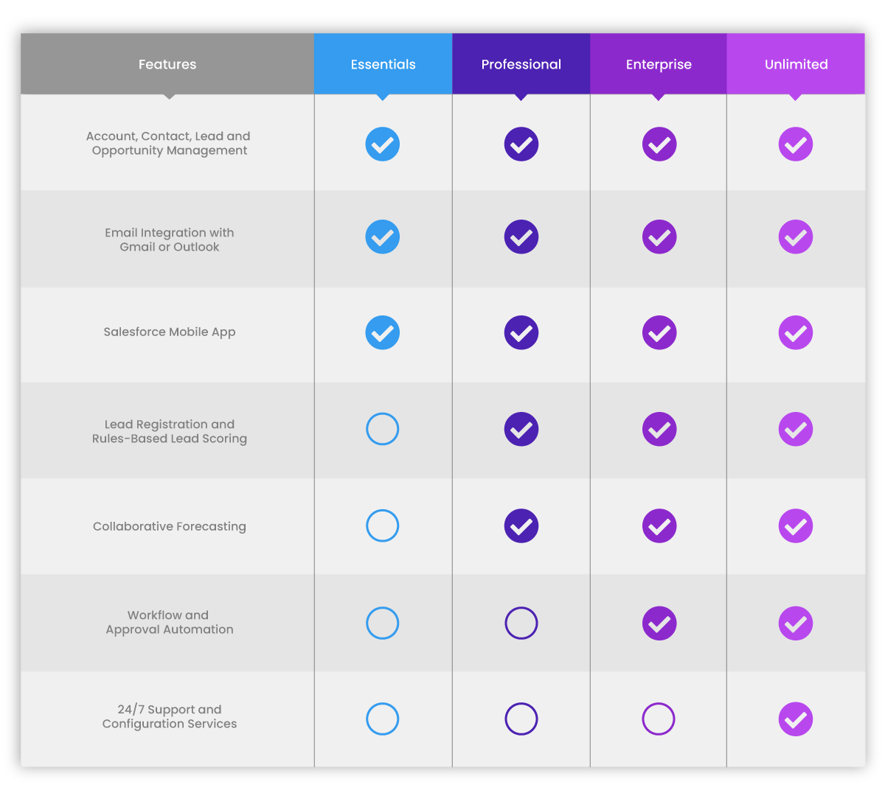The width and height of the screenshot is (885, 793).
Task: Click Enterprise checkmark for Lead Registration row
Action: click(x=659, y=429)
